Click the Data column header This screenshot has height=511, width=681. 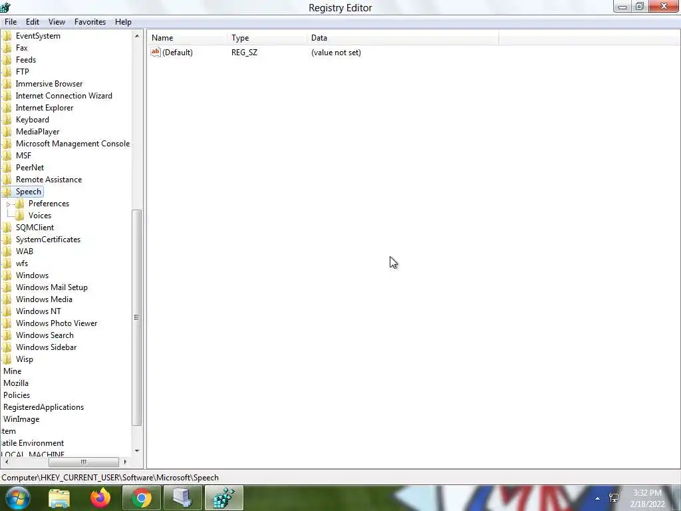point(402,38)
